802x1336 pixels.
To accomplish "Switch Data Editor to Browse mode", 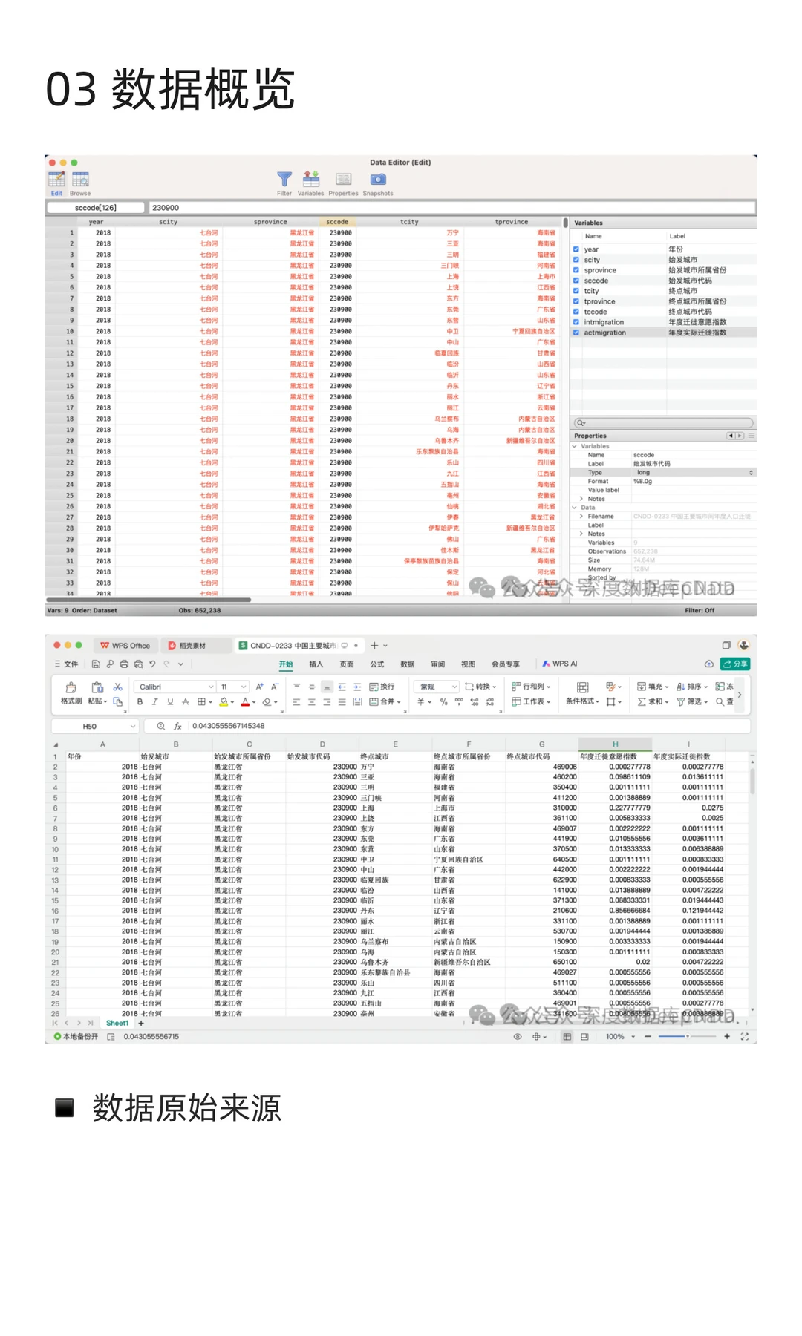I will click(x=80, y=180).
